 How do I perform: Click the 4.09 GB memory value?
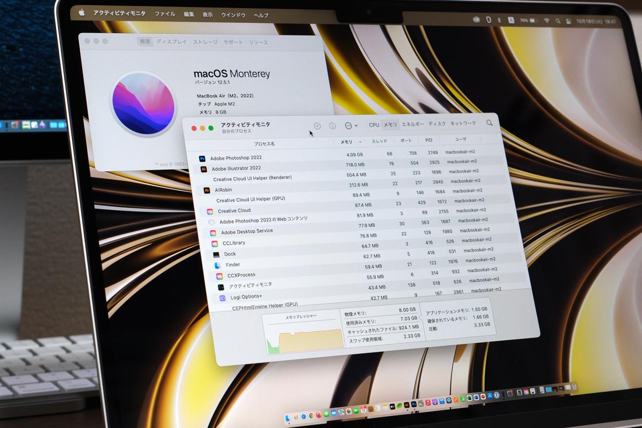click(355, 155)
